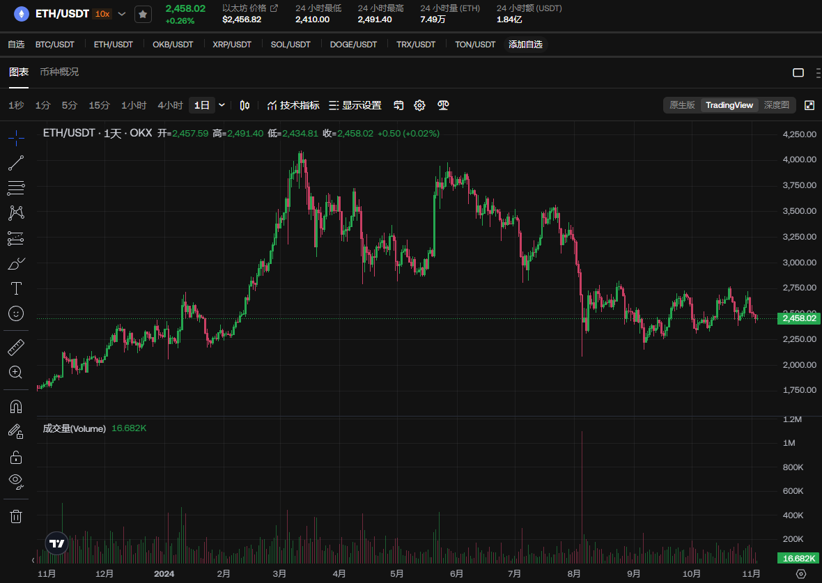This screenshot has height=583, width=822.
Task: Select 原生版 chart version
Action: (x=682, y=105)
